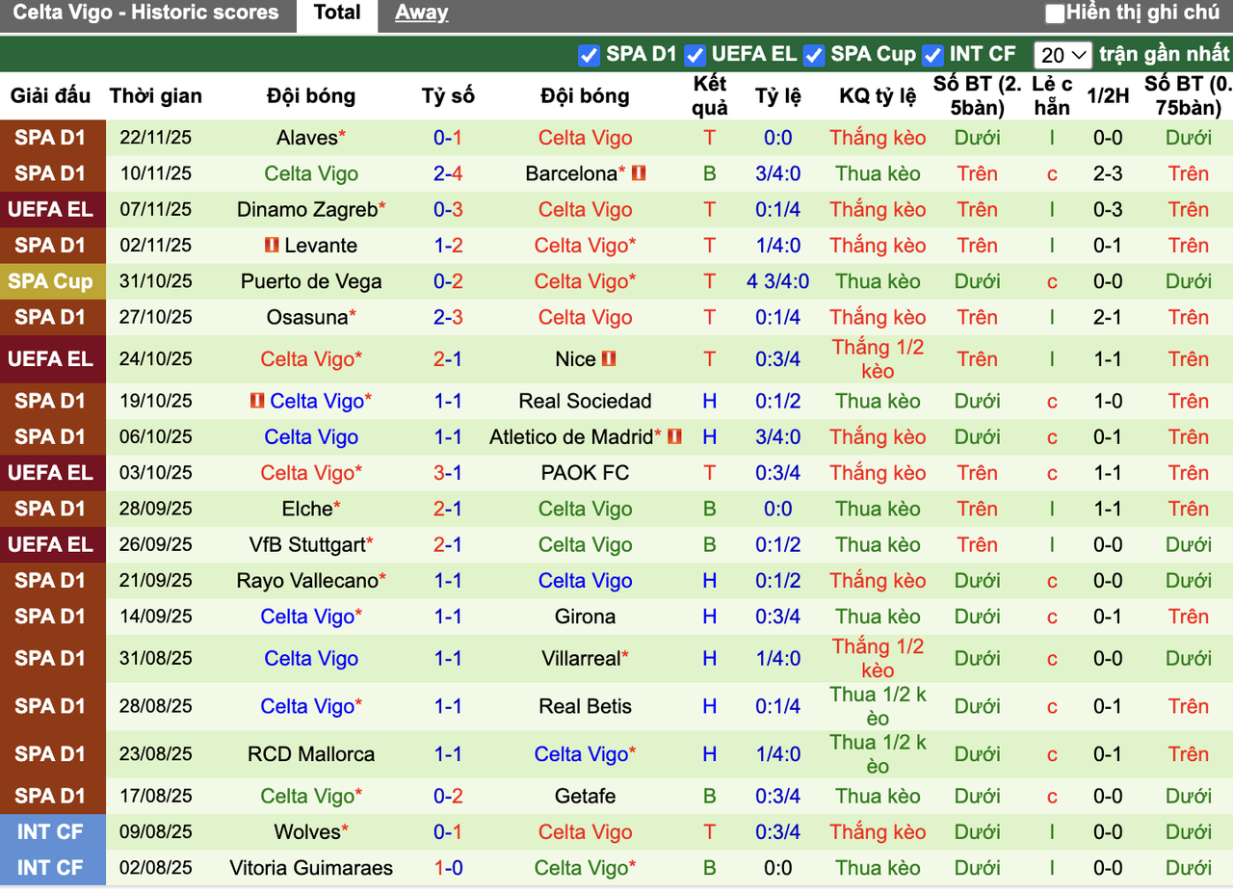The width and height of the screenshot is (1233, 893).
Task: Click the 0-1 score of Alaves match
Action: pyautogui.click(x=448, y=138)
